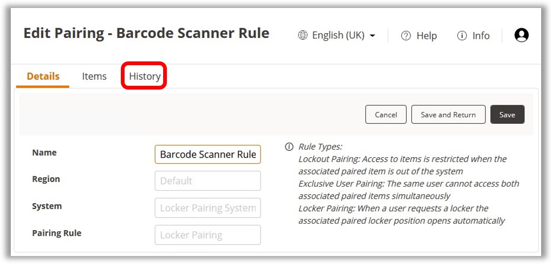Click into the Name input field
Image resolution: width=551 pixels, height=264 pixels.
point(207,154)
